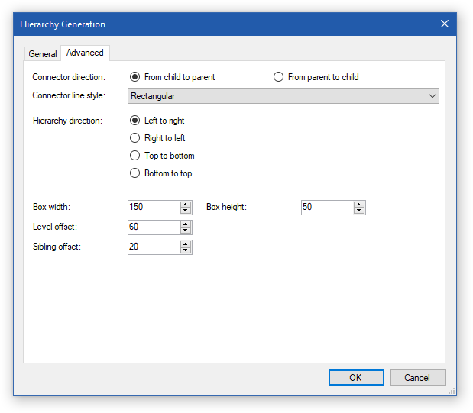This screenshot has height=413, width=473.
Task: Increase Sibling offset with up arrow
Action: click(186, 244)
